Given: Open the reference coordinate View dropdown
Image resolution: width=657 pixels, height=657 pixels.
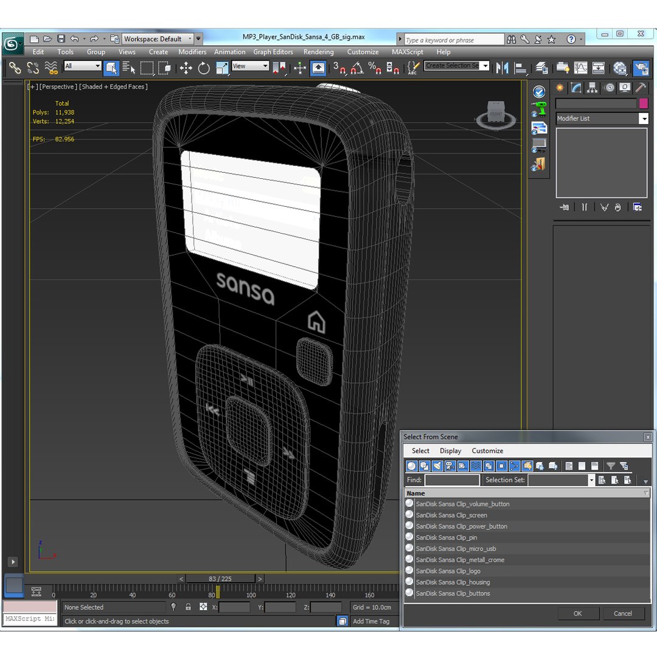Looking at the screenshot, I should (250, 66).
